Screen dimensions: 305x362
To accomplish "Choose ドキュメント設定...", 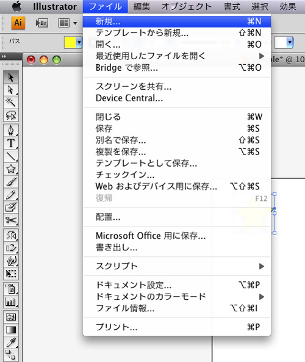I will click(177, 285).
